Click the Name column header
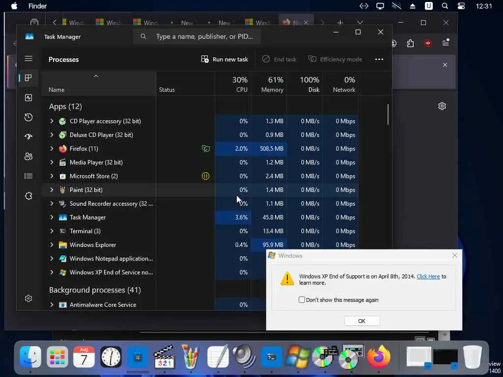Viewport: 503px width, 377px height. click(x=99, y=84)
